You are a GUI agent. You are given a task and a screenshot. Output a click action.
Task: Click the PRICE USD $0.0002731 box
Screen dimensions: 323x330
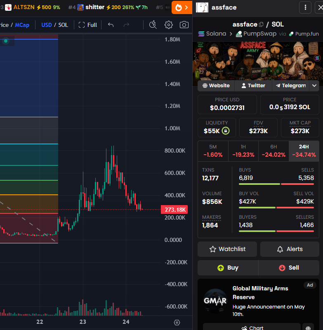pyautogui.click(x=227, y=104)
